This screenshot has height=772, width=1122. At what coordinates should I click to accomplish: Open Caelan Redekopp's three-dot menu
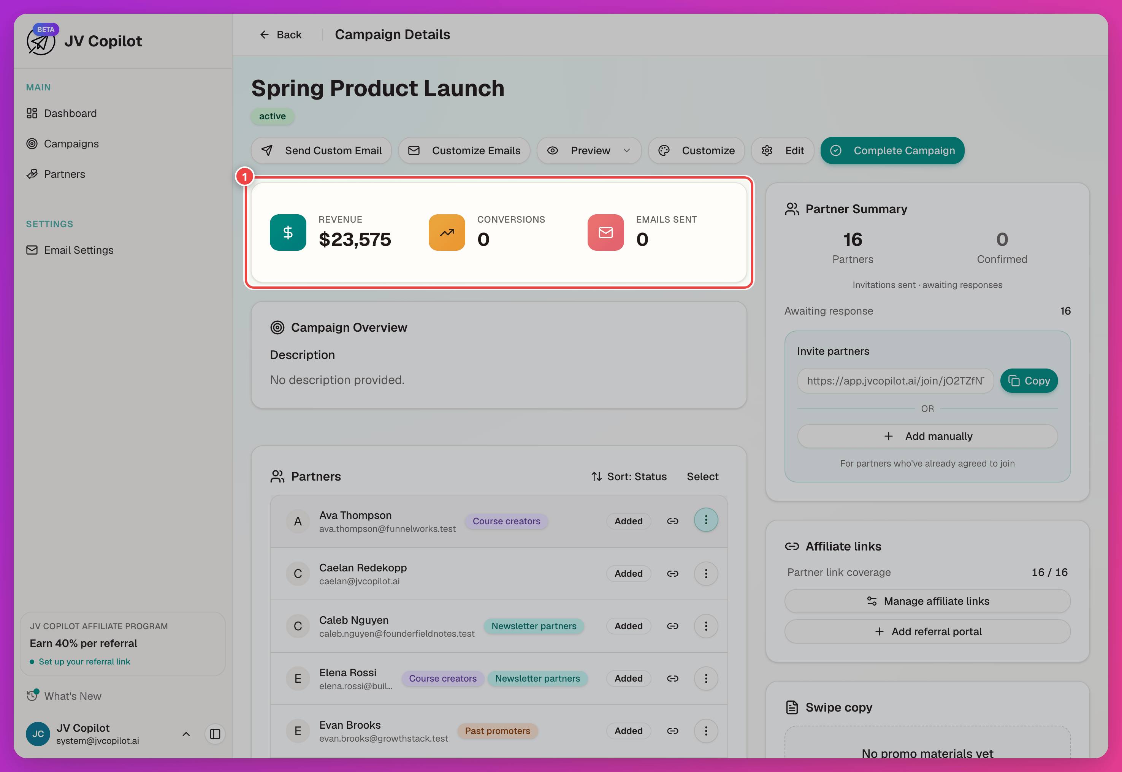coord(706,574)
